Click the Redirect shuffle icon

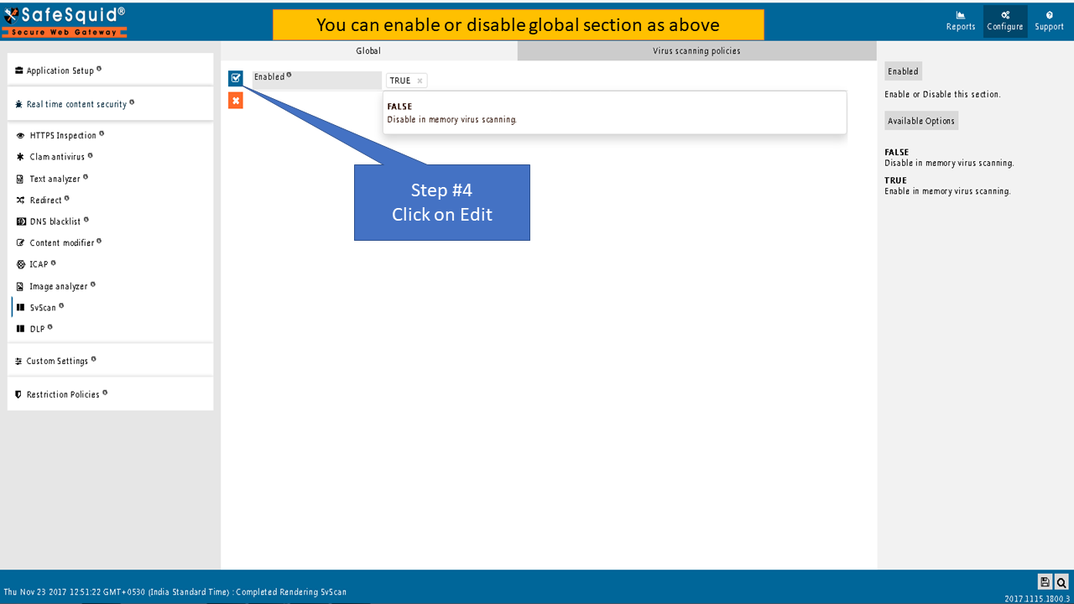pyautogui.click(x=21, y=200)
